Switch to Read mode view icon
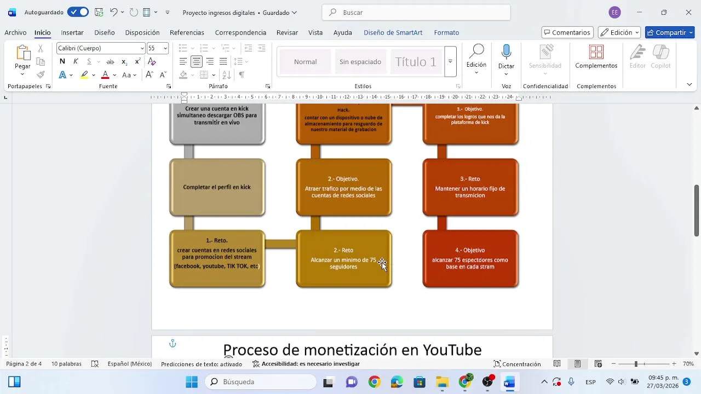The width and height of the screenshot is (701, 394). tap(557, 364)
